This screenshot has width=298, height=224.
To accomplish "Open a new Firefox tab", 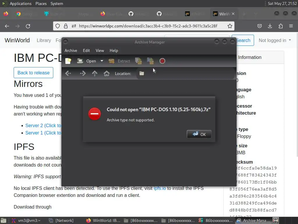I will [x=244, y=14].
